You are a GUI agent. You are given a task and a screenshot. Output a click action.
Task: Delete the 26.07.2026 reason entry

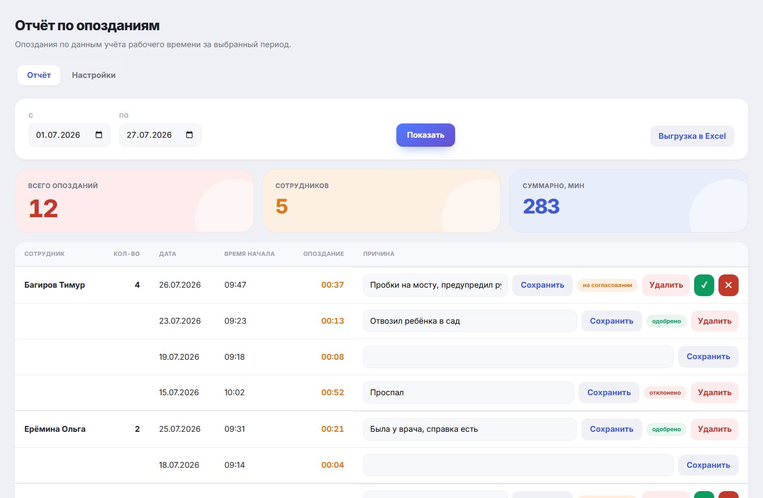point(666,285)
